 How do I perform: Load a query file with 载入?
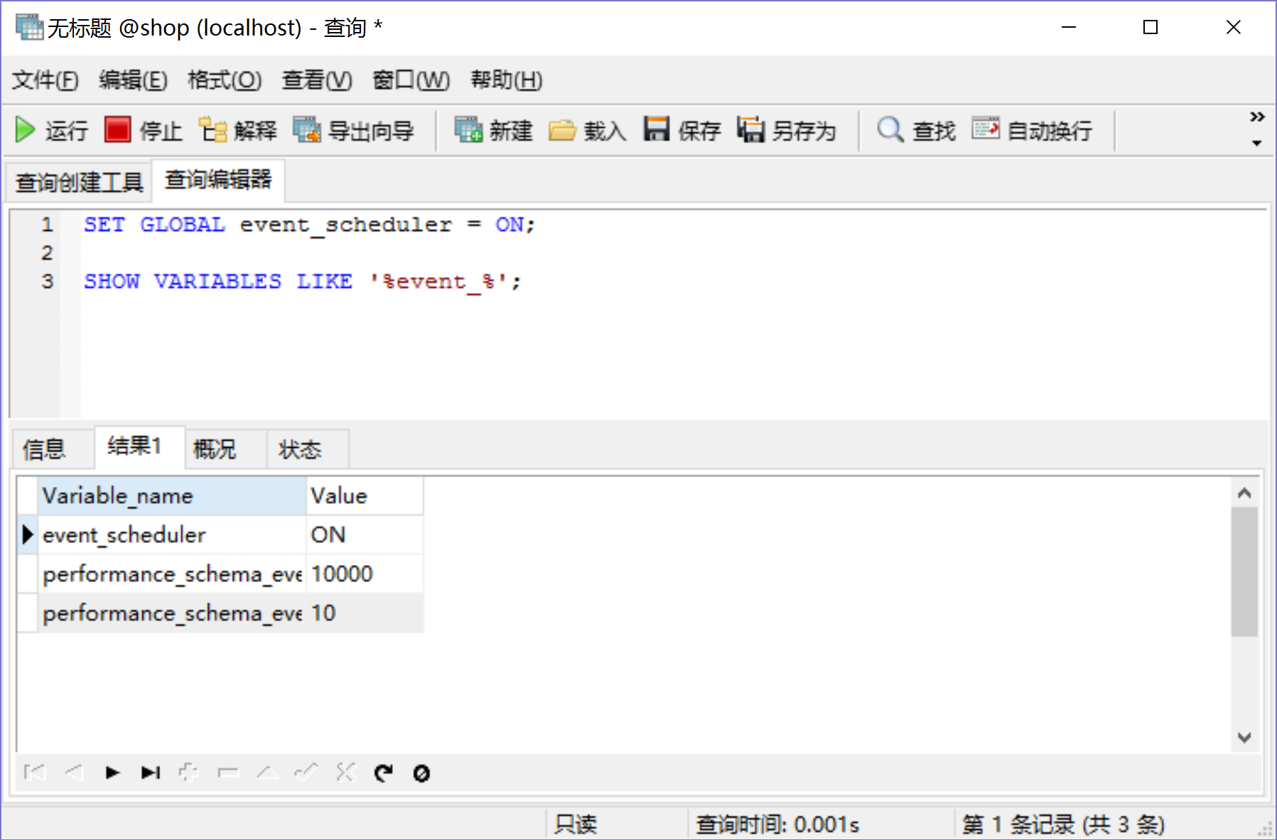pos(588,130)
